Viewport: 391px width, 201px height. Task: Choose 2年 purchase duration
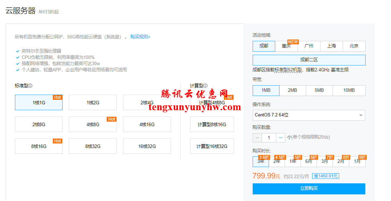(277, 161)
